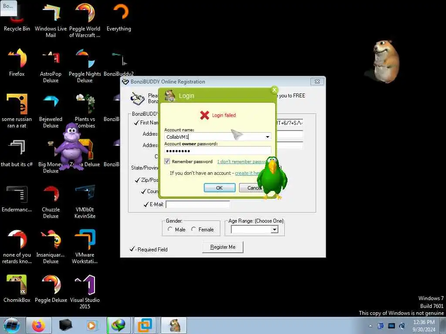Select the 'none of you retards kno...' icon
The width and height of the screenshot is (446, 334).
[17, 247]
